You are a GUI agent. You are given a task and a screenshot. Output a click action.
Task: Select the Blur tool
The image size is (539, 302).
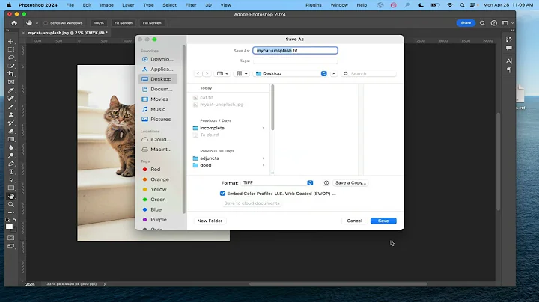[x=11, y=147]
